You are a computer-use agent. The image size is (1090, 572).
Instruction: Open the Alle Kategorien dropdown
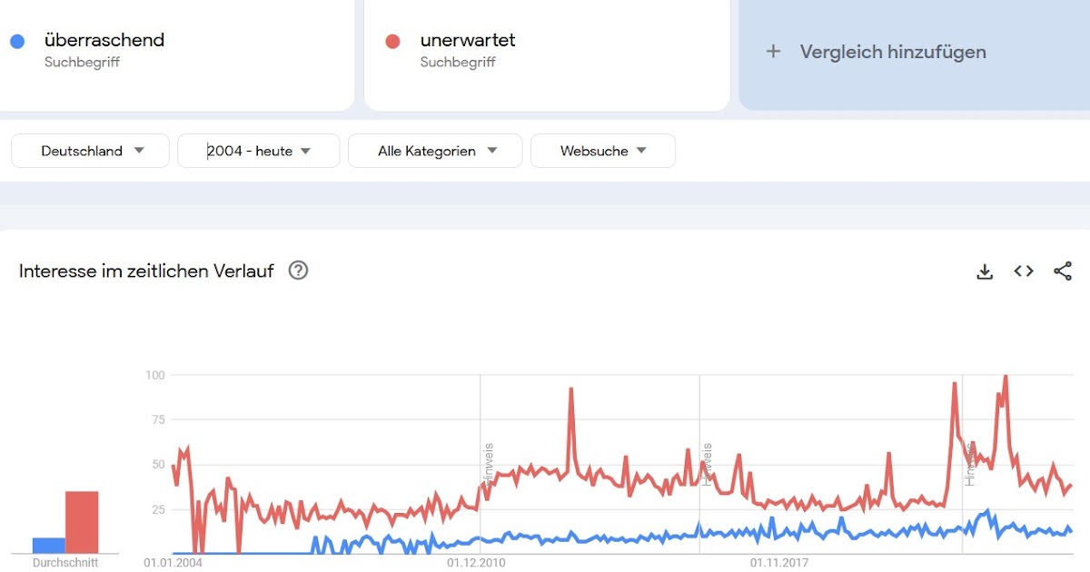point(435,151)
